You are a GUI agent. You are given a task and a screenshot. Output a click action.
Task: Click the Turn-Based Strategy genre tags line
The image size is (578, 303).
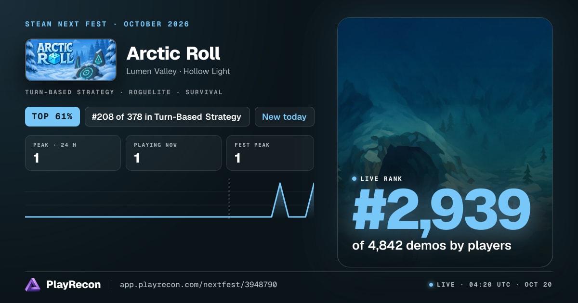(124, 92)
